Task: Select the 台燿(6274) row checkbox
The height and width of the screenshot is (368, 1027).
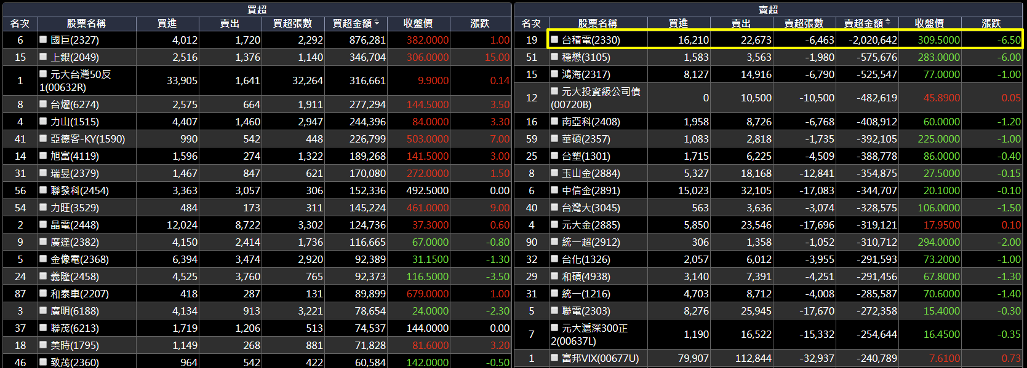Action: 43,104
